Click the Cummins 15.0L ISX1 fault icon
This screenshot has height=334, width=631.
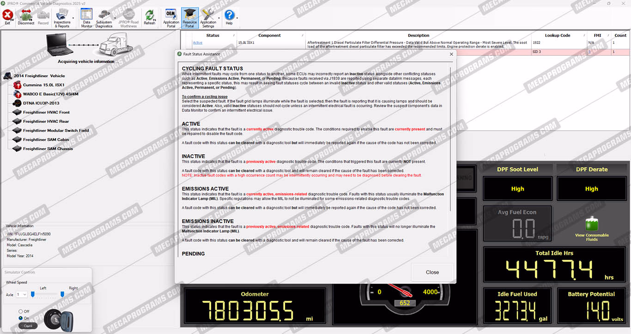[17, 85]
